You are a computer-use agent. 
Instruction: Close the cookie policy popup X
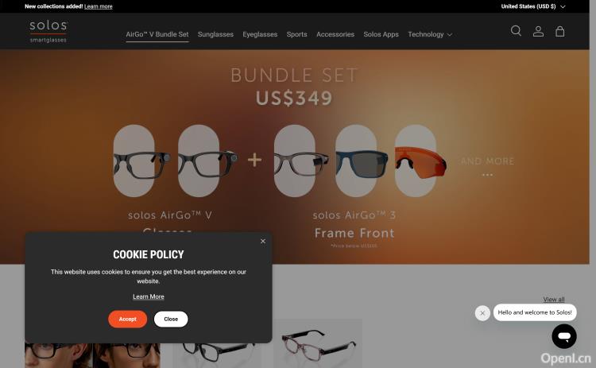(263, 242)
